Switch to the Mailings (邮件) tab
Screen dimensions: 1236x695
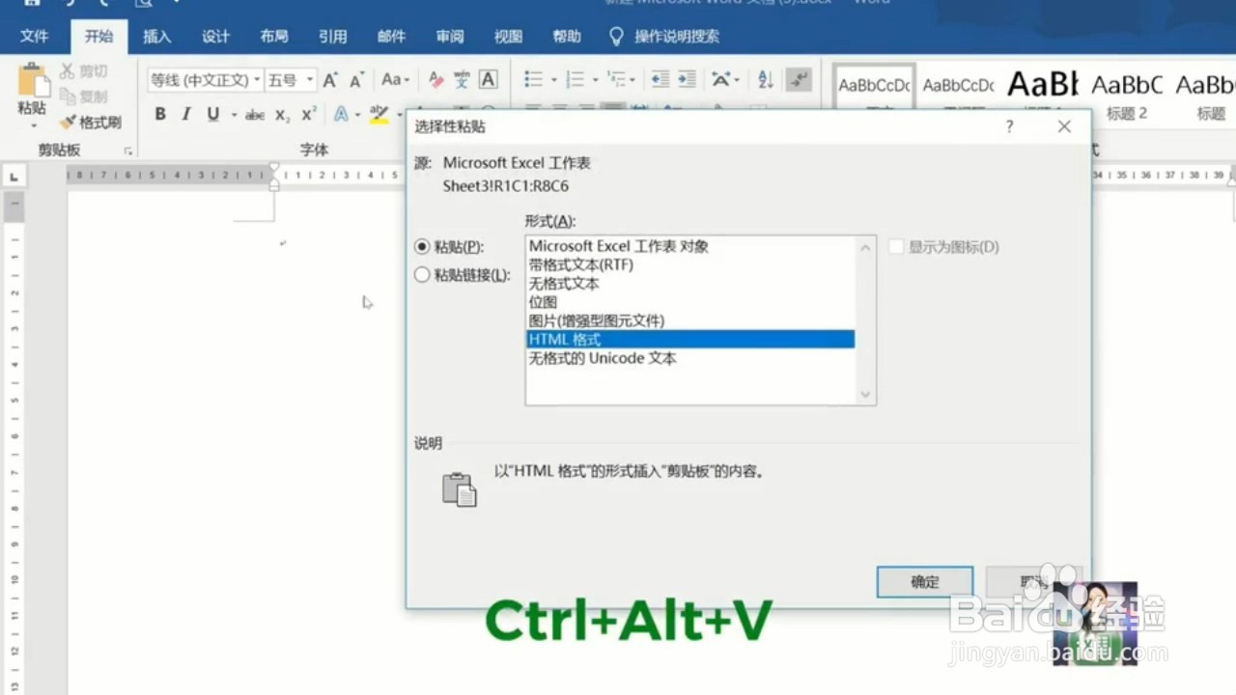391,37
